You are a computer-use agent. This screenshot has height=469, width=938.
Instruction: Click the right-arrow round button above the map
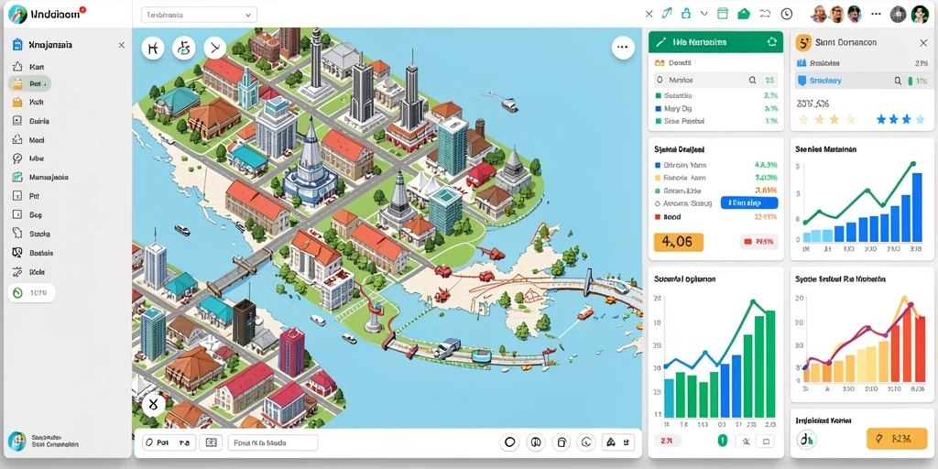(x=214, y=48)
